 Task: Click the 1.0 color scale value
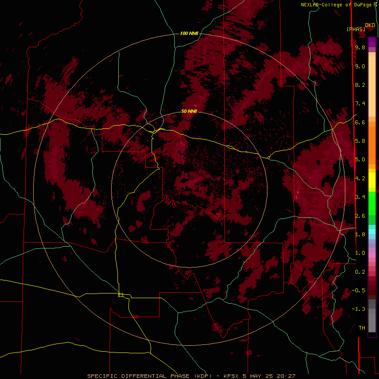click(360, 253)
